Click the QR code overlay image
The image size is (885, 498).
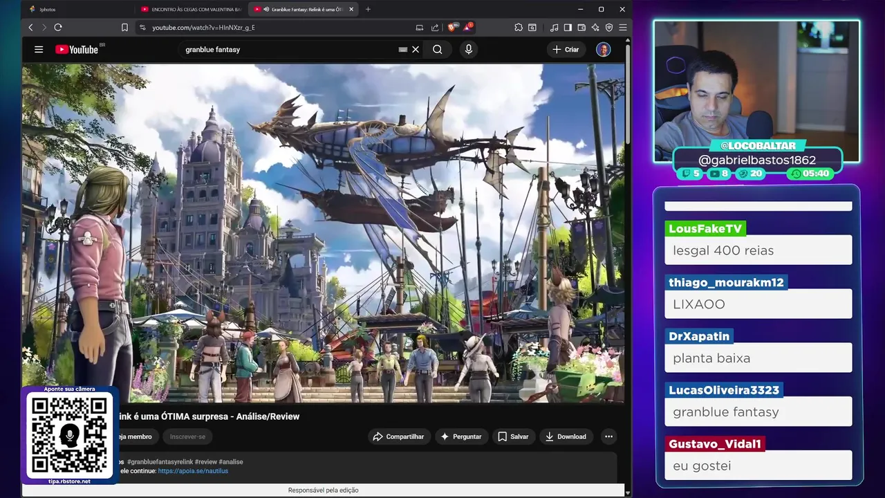point(70,435)
